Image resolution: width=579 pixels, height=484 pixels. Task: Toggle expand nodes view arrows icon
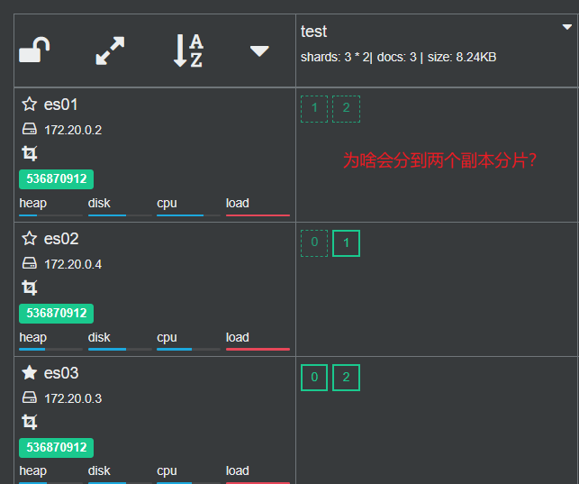pyautogui.click(x=110, y=50)
